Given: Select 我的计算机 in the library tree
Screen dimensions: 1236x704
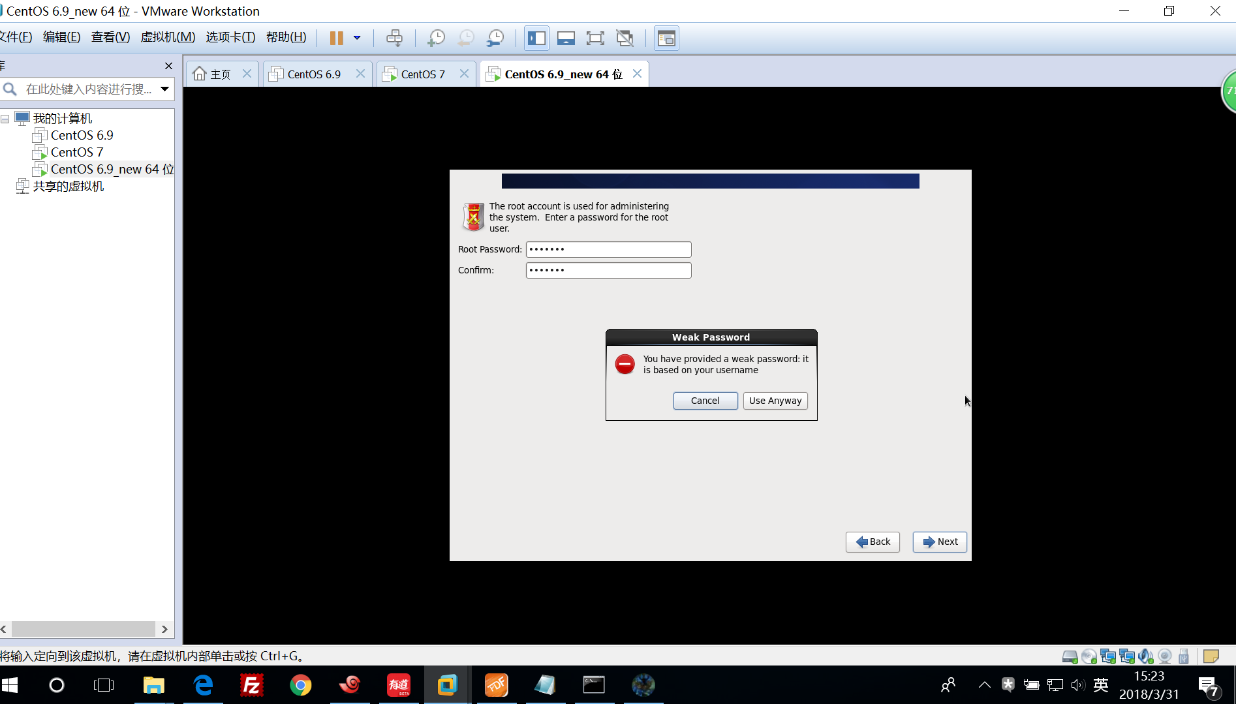Looking at the screenshot, I should (63, 118).
